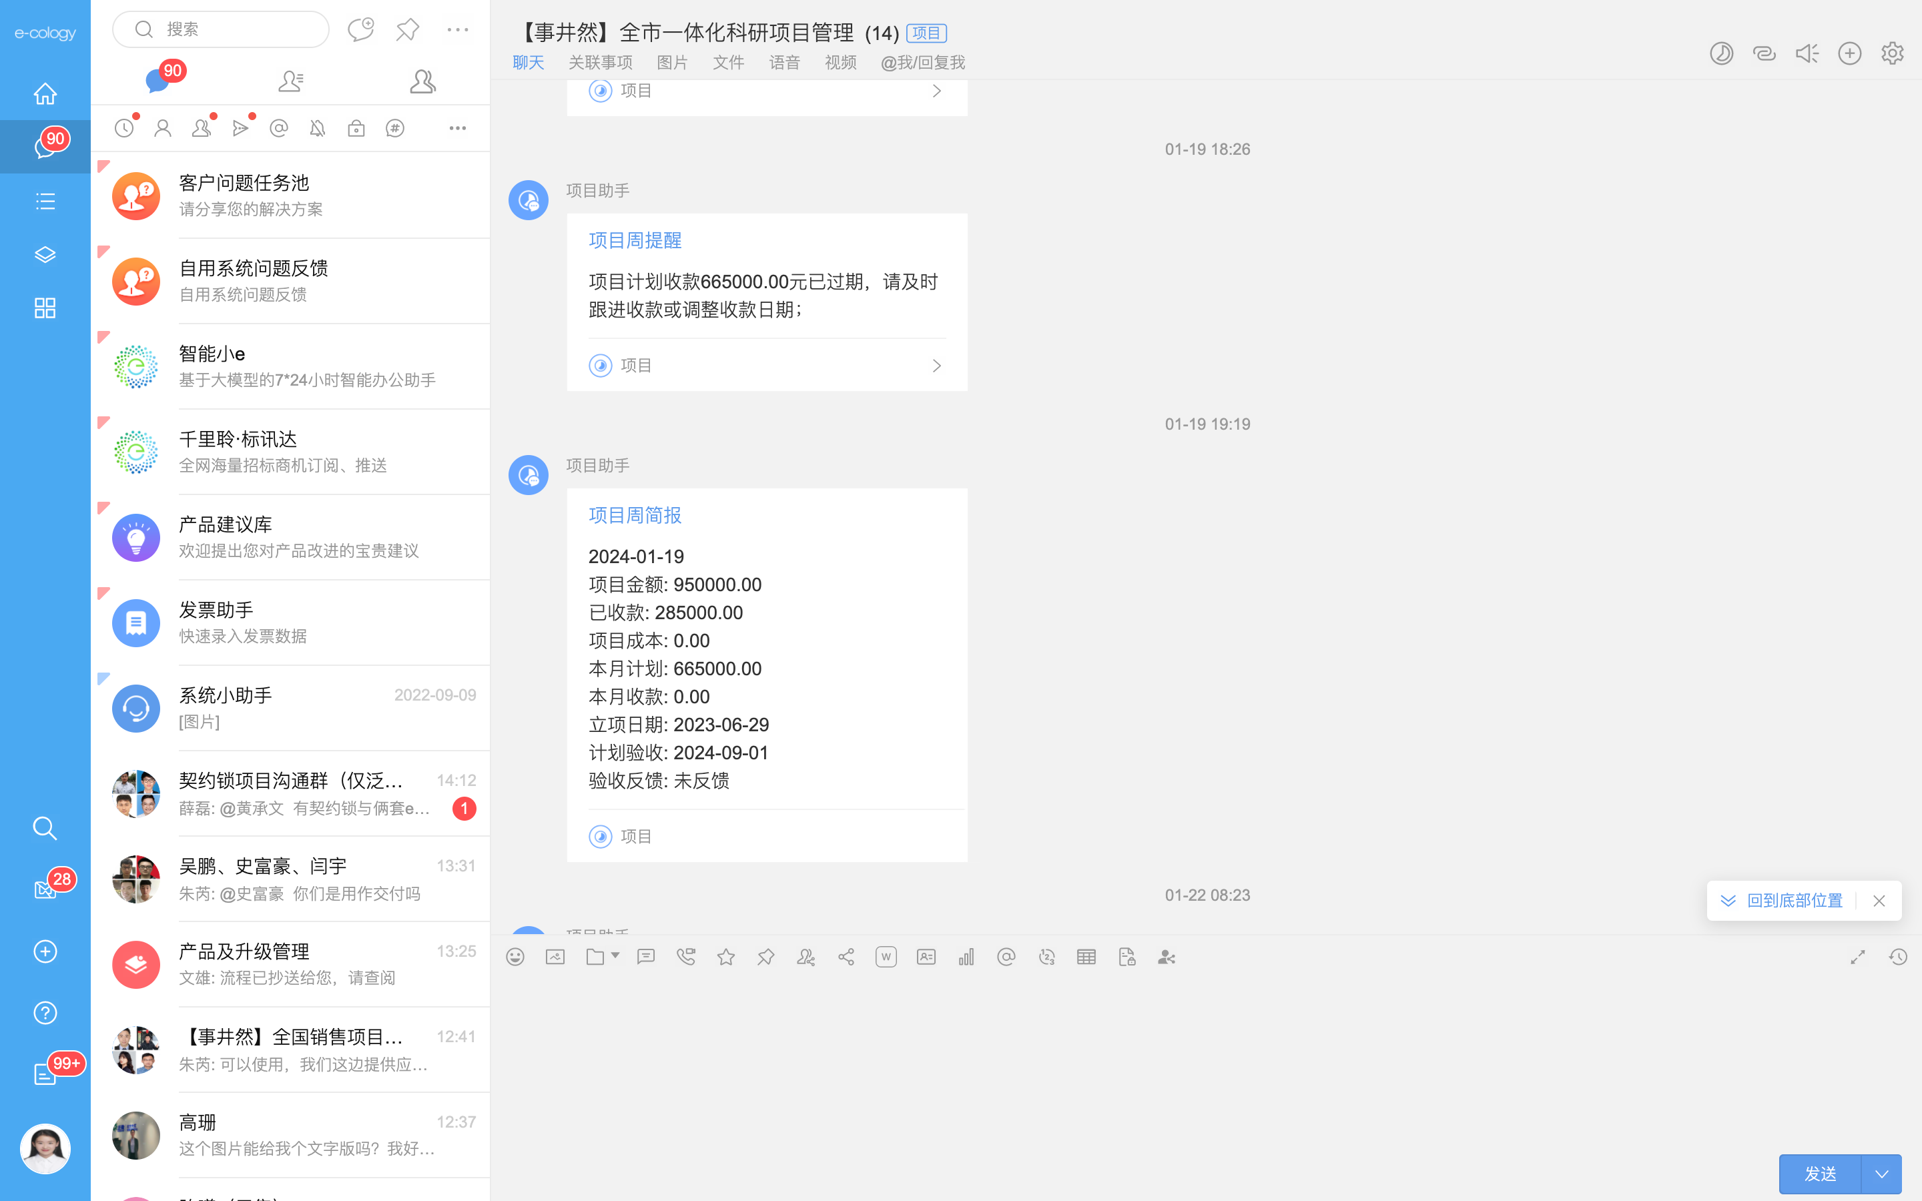
Task: Click the 发送 send button
Action: (x=1819, y=1174)
